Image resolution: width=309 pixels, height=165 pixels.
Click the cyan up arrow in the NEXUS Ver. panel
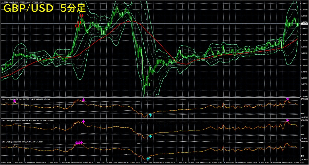click(x=150, y=136)
